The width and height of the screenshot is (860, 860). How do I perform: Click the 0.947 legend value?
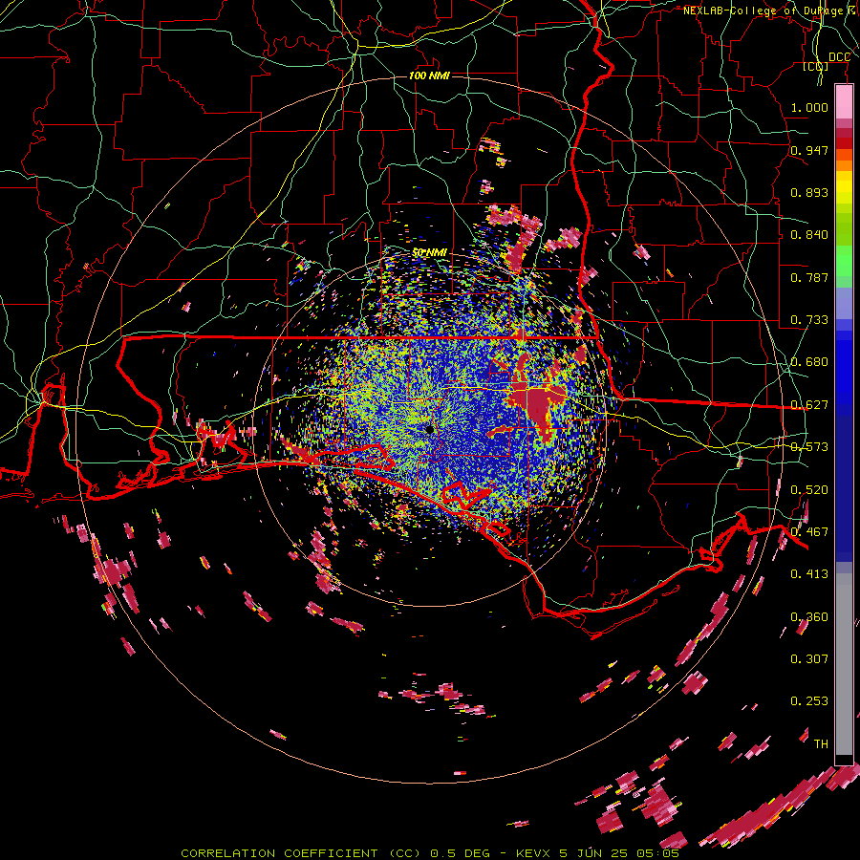point(809,150)
